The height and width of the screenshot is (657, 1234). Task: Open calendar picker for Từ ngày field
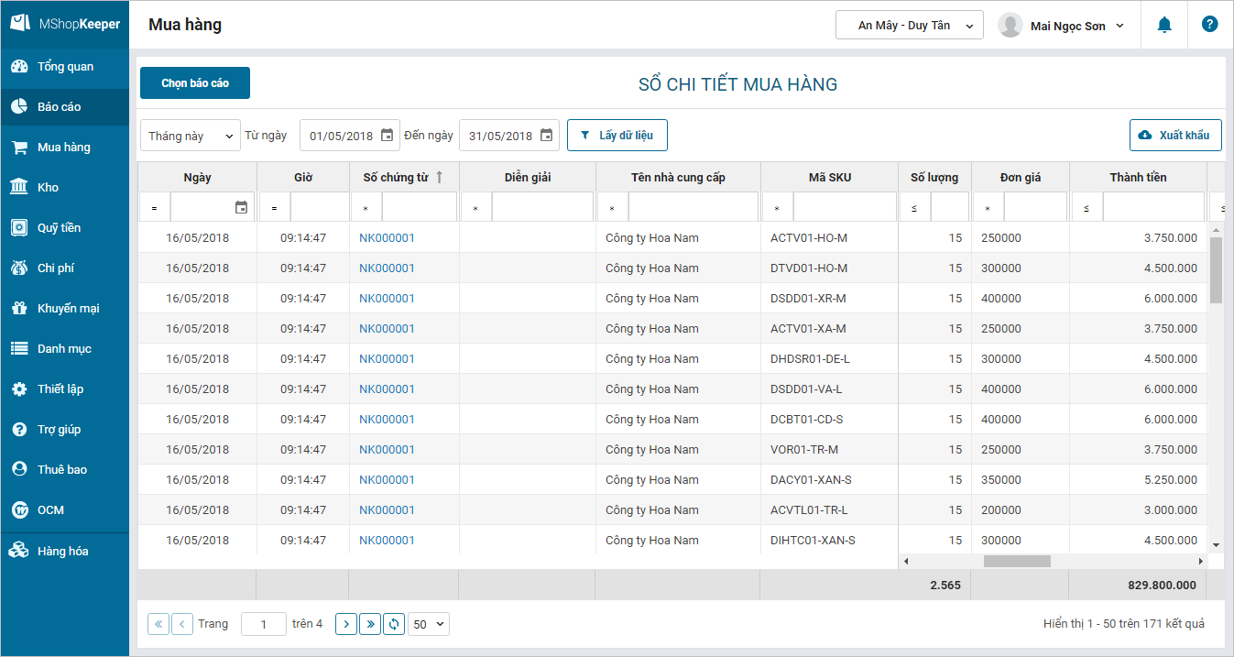[387, 136]
